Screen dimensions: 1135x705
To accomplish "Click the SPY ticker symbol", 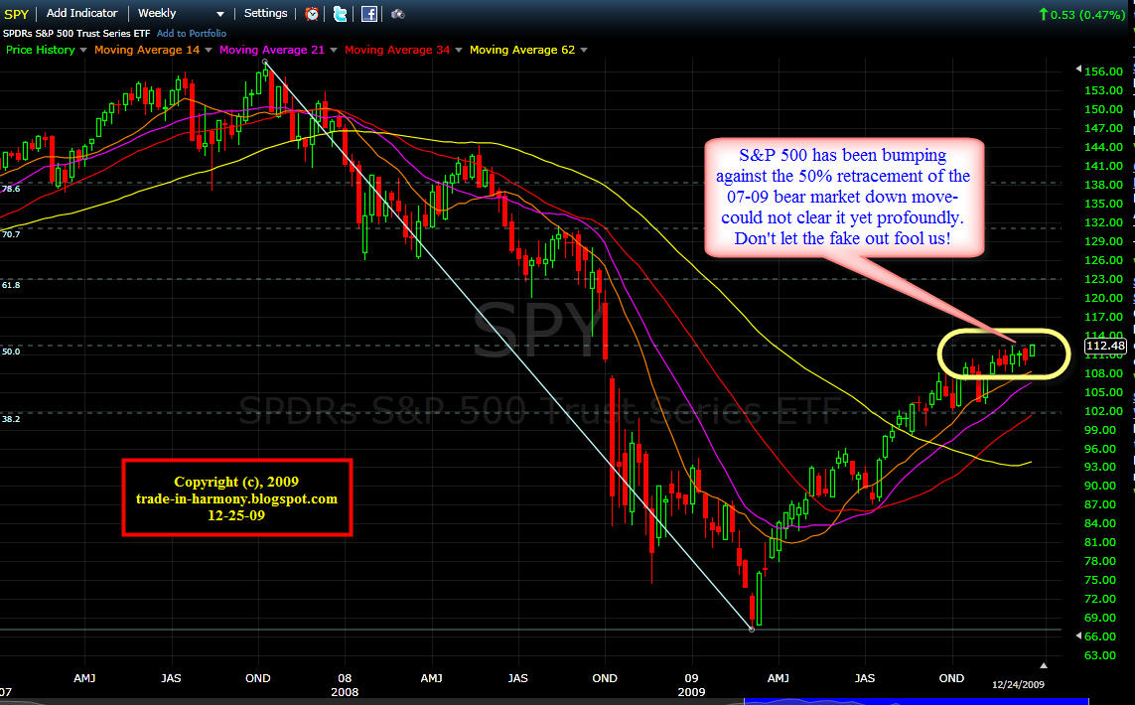I will 16,14.
